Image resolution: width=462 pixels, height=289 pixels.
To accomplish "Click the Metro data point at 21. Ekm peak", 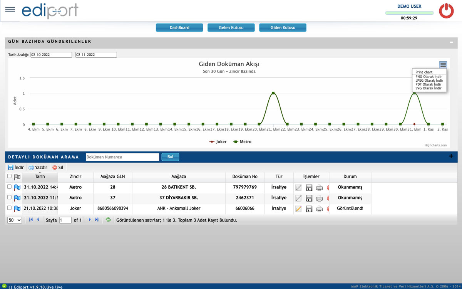I will 273,93.
